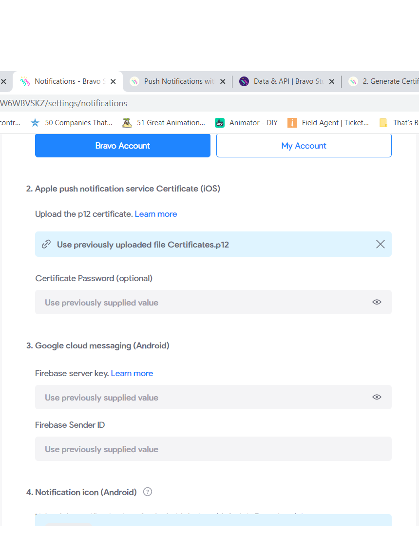Open the Field Agent | Ticket bookmark
The image size is (419, 535).
328,123
